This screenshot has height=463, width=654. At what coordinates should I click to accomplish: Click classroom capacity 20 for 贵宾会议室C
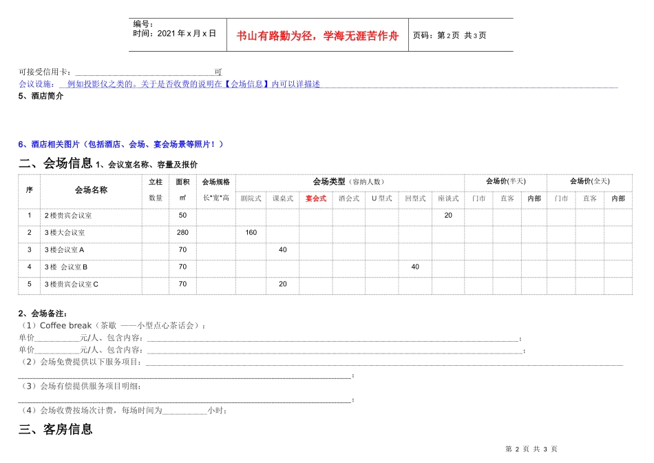pos(283,284)
